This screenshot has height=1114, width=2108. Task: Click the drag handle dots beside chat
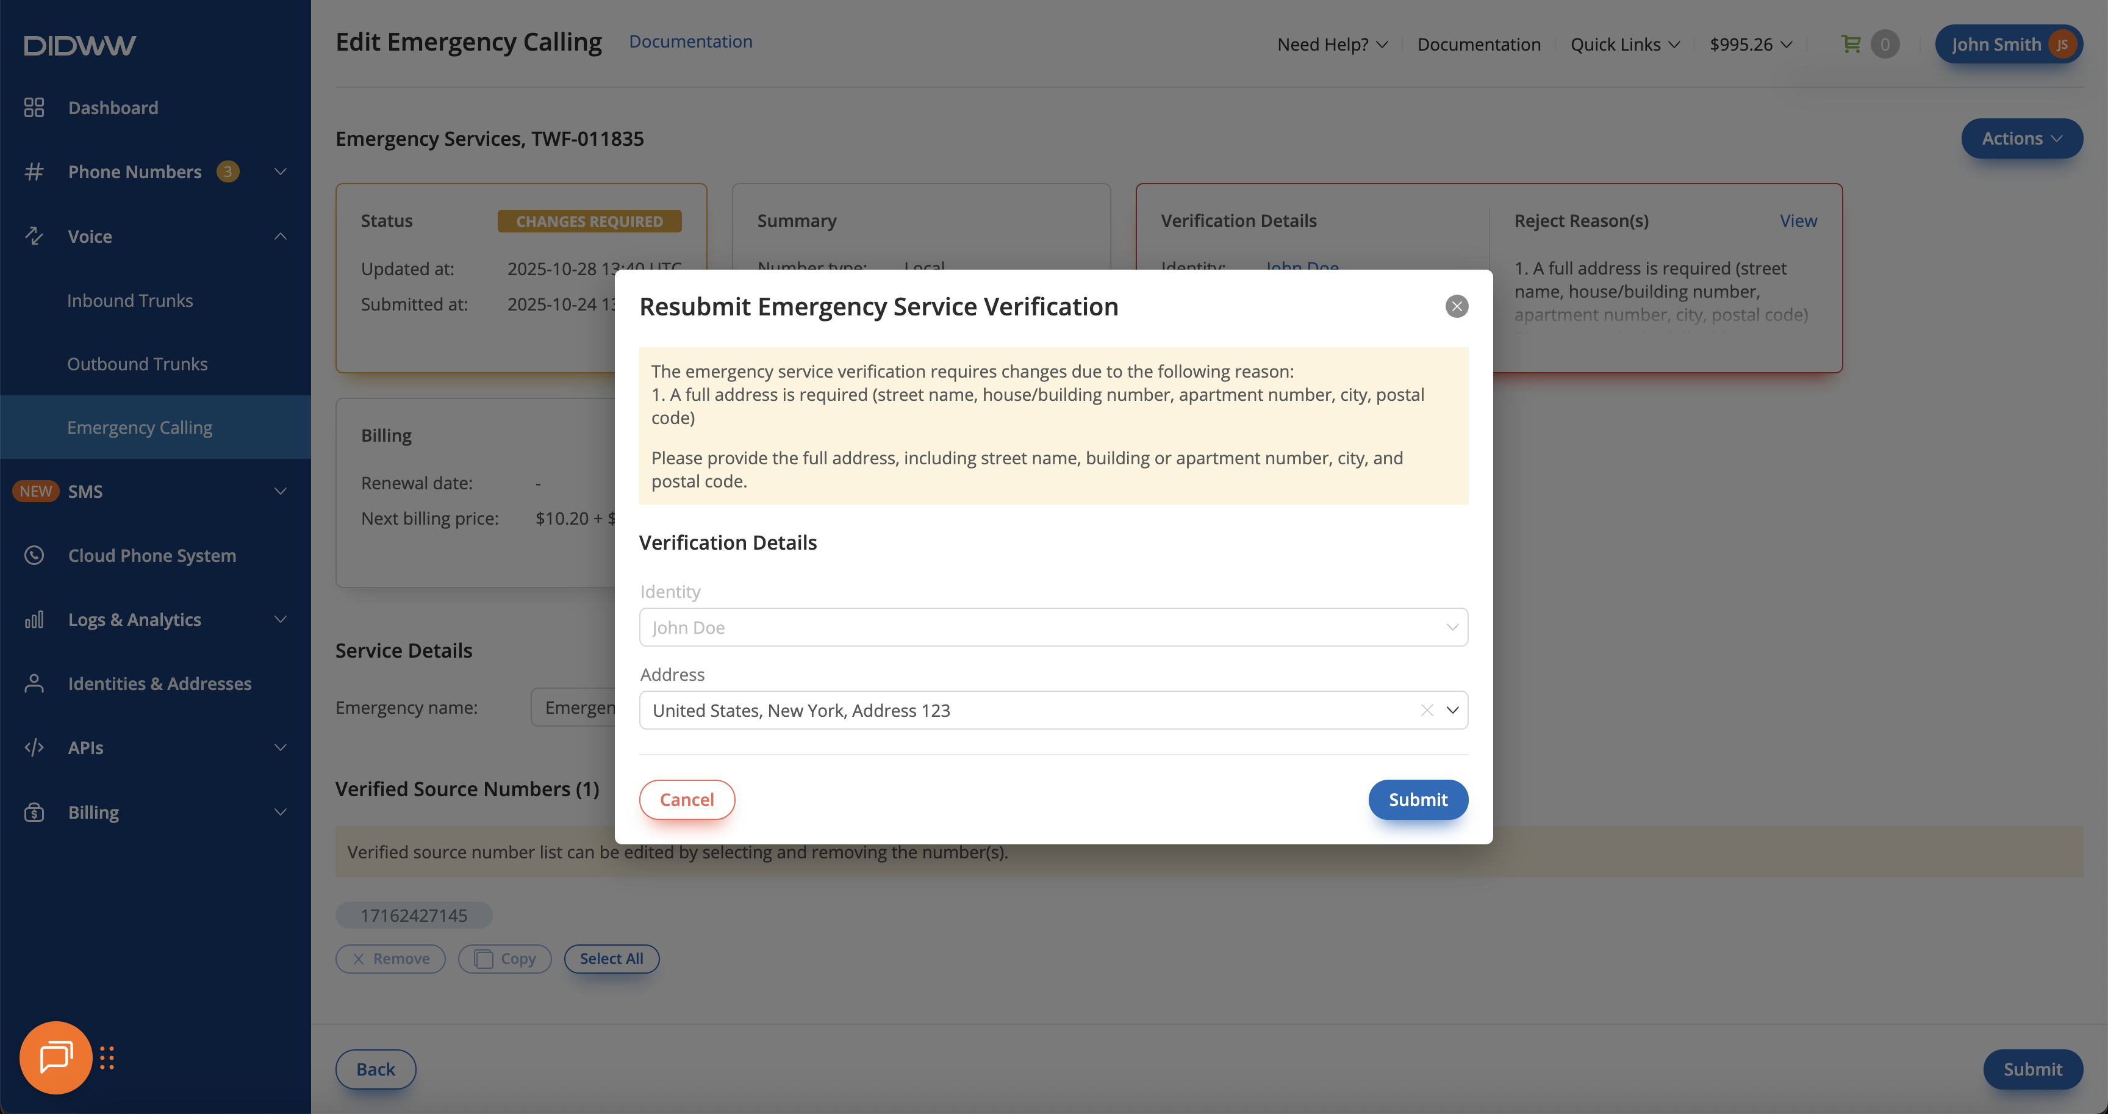coord(107,1057)
